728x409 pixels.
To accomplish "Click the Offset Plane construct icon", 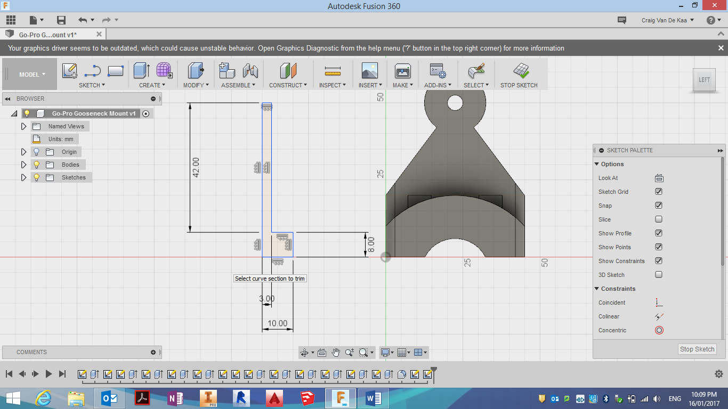I will click(288, 71).
